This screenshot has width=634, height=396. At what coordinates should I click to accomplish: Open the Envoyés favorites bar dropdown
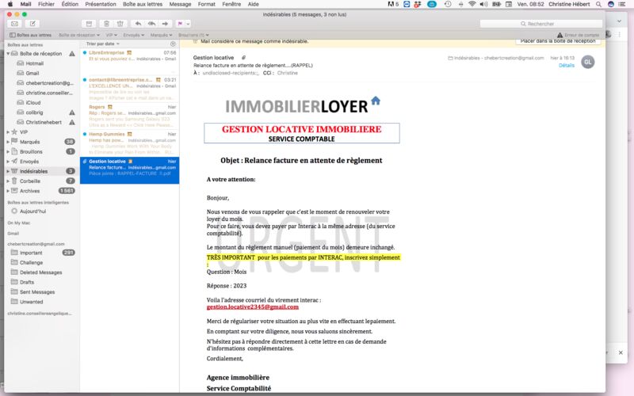click(133, 35)
